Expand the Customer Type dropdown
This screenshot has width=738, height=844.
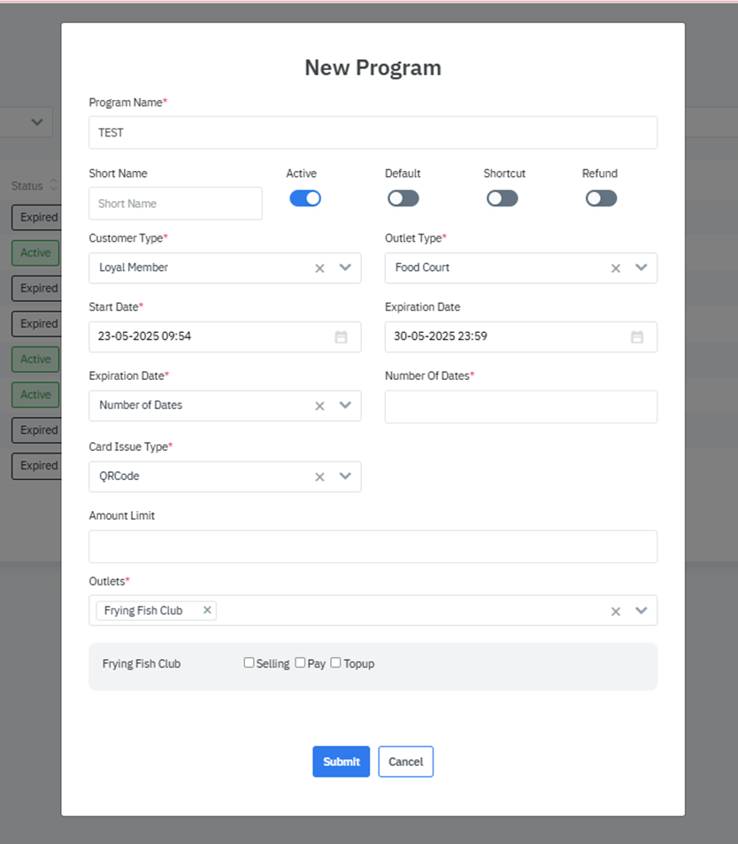[x=345, y=267]
